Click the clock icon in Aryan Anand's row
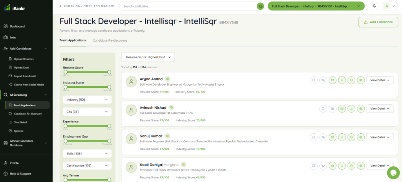This screenshot has width=402, height=182. tap(351, 80)
